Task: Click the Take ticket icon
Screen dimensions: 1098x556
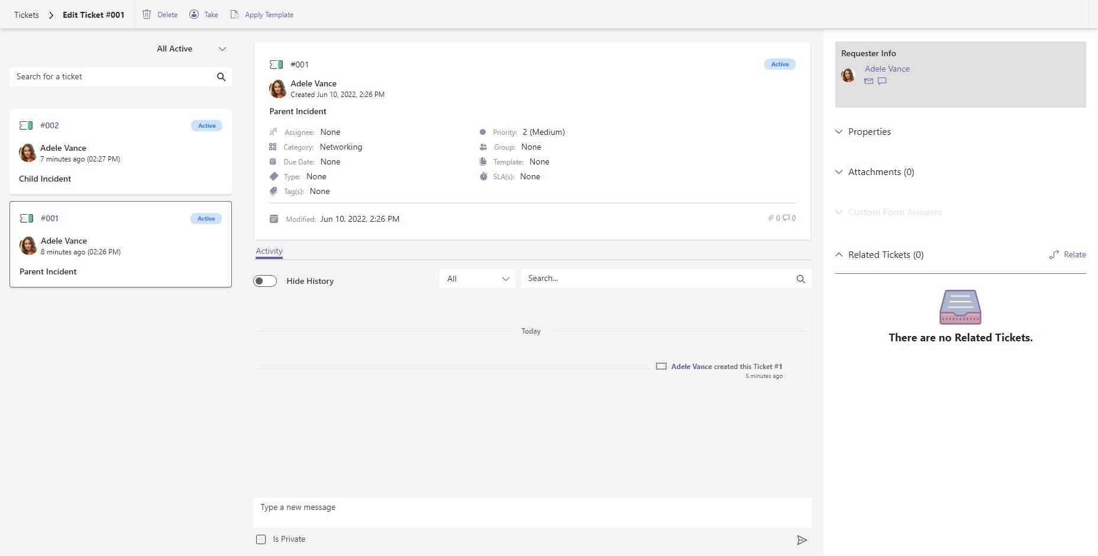Action: point(194,14)
